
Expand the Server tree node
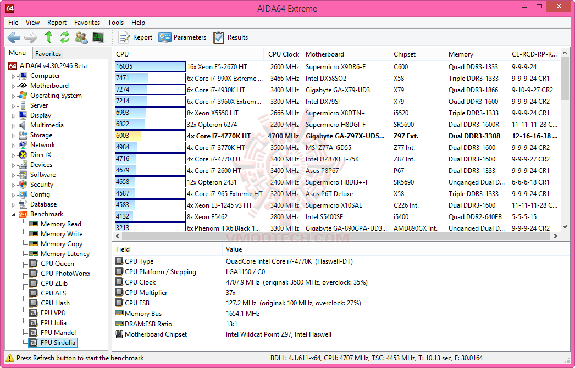coord(14,106)
